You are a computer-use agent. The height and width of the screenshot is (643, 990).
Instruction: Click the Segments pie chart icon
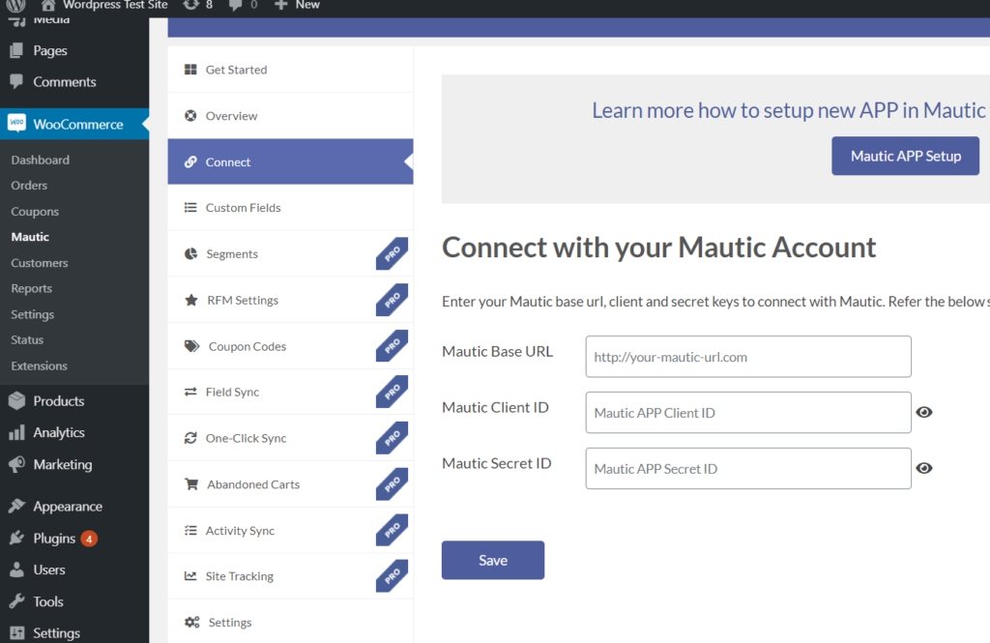pyautogui.click(x=190, y=253)
